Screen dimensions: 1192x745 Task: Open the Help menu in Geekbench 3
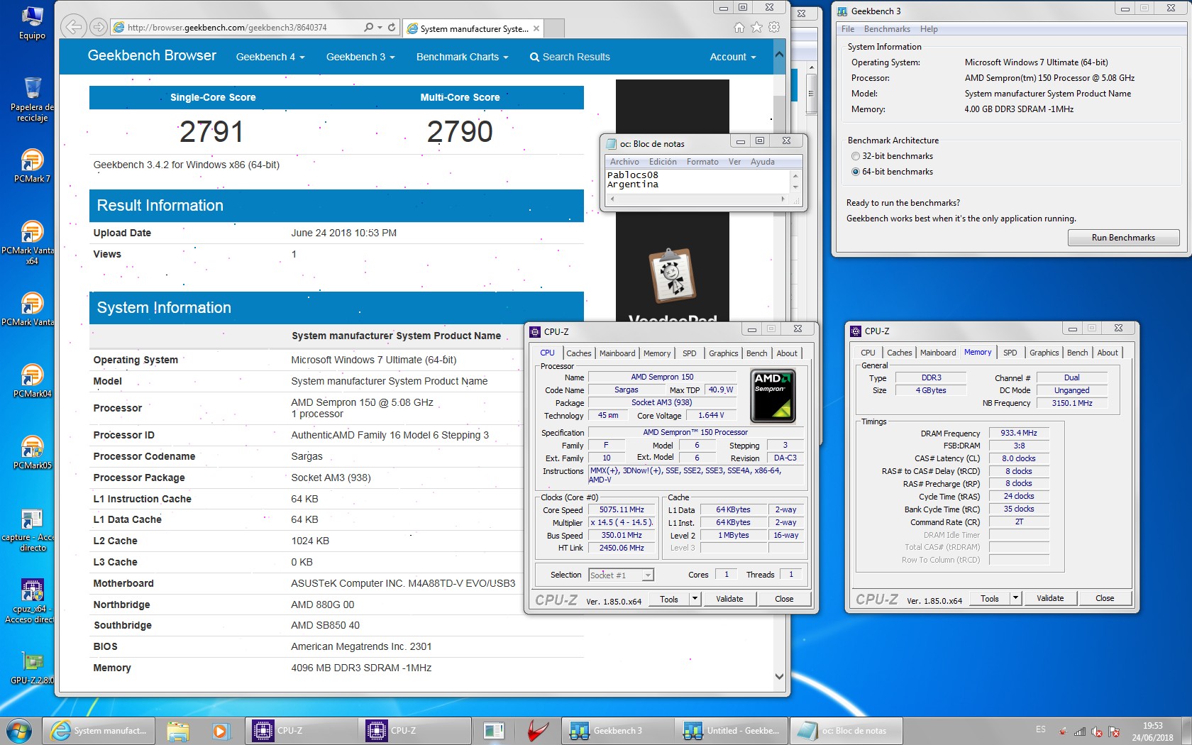tap(929, 29)
